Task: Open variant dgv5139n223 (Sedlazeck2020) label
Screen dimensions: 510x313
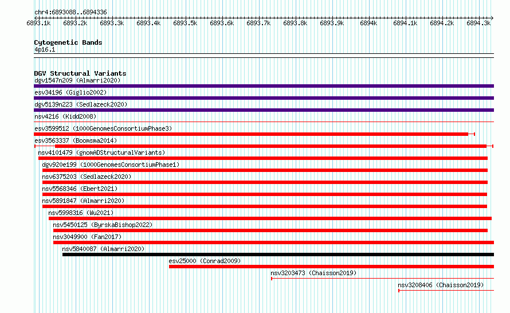Action: [x=81, y=104]
